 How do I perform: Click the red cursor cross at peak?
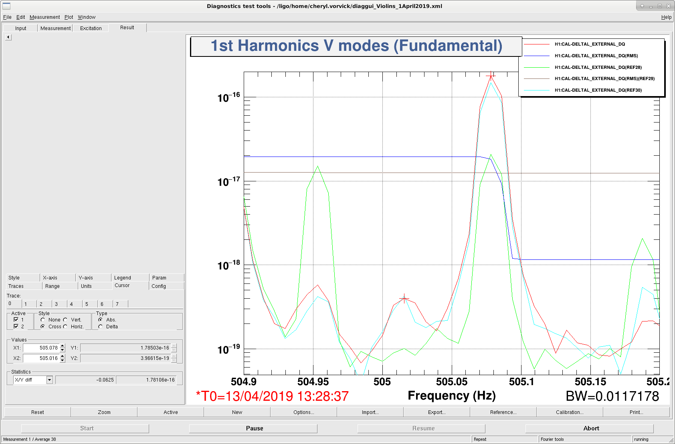(x=491, y=75)
